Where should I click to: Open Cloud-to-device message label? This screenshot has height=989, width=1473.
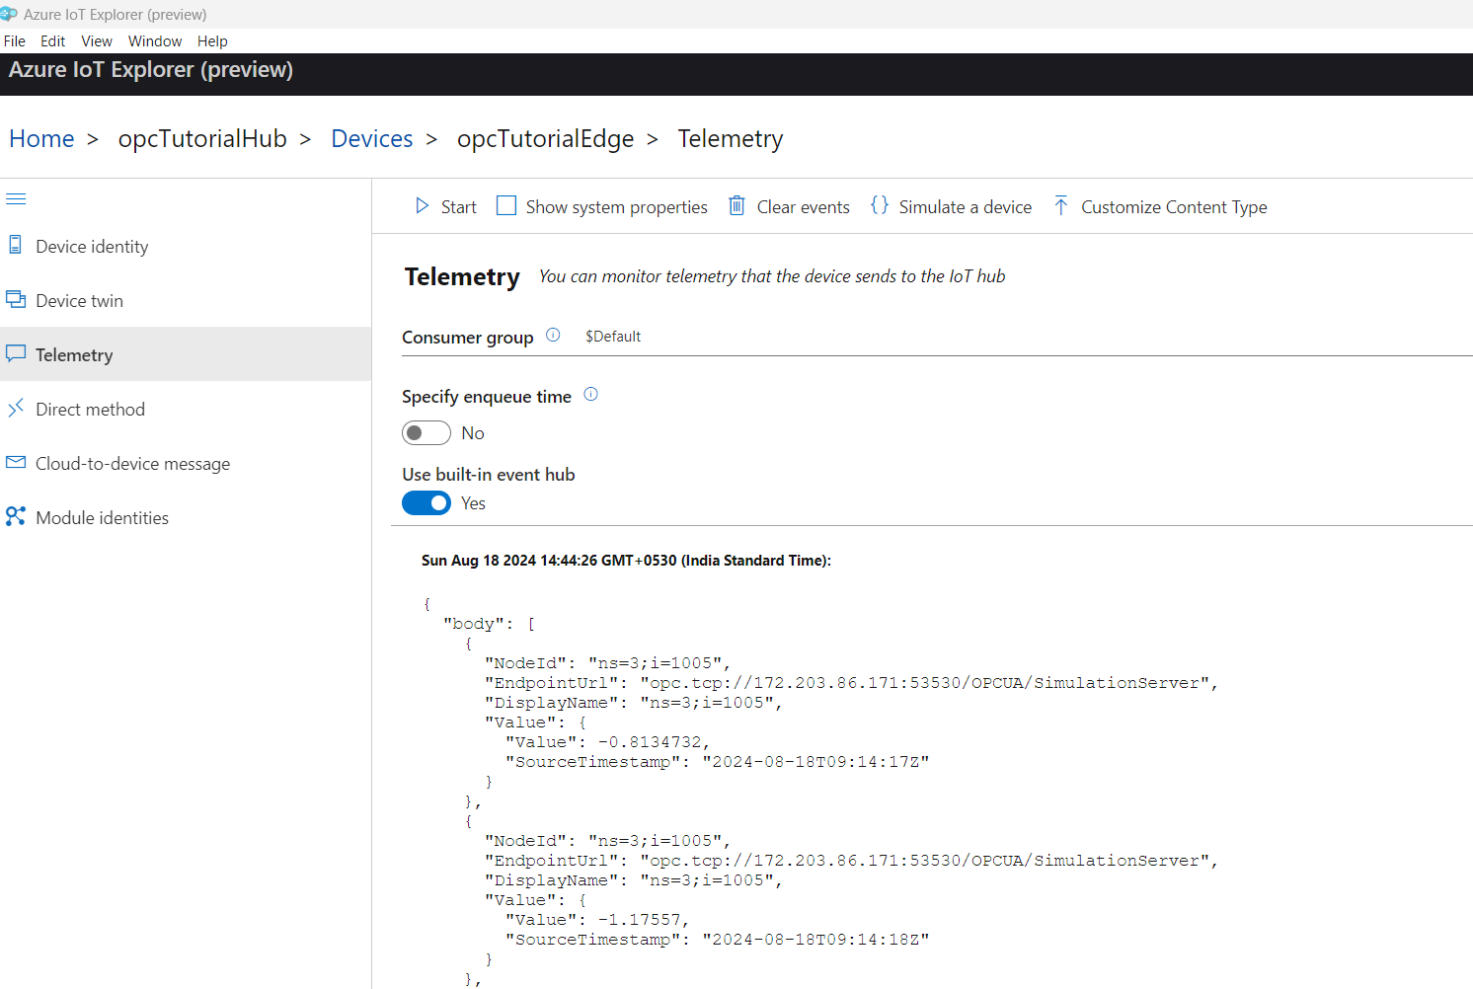point(132,464)
